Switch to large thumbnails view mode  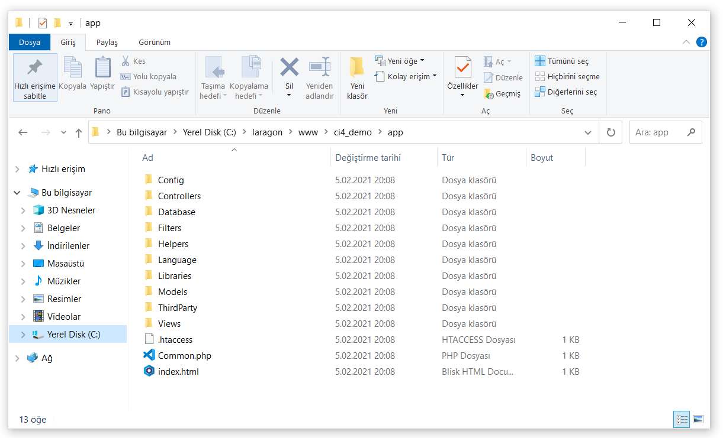(698, 419)
